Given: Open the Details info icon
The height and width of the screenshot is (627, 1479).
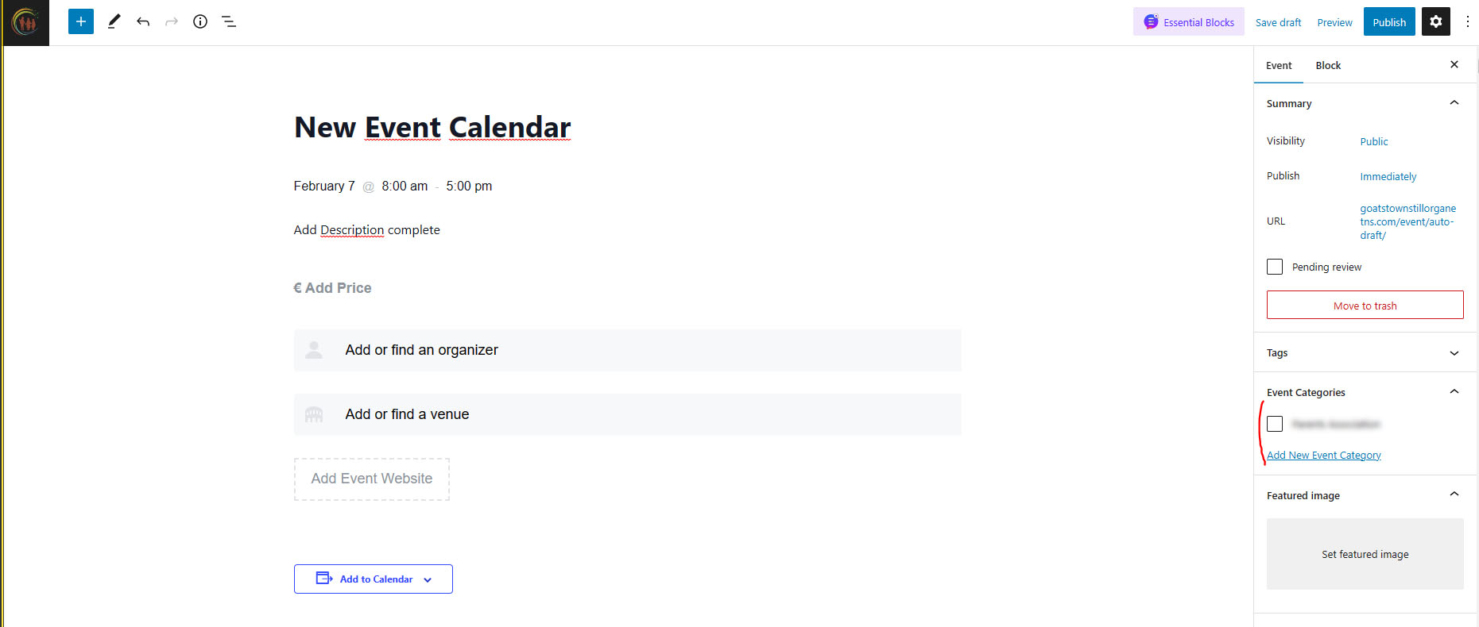Looking at the screenshot, I should tap(200, 21).
